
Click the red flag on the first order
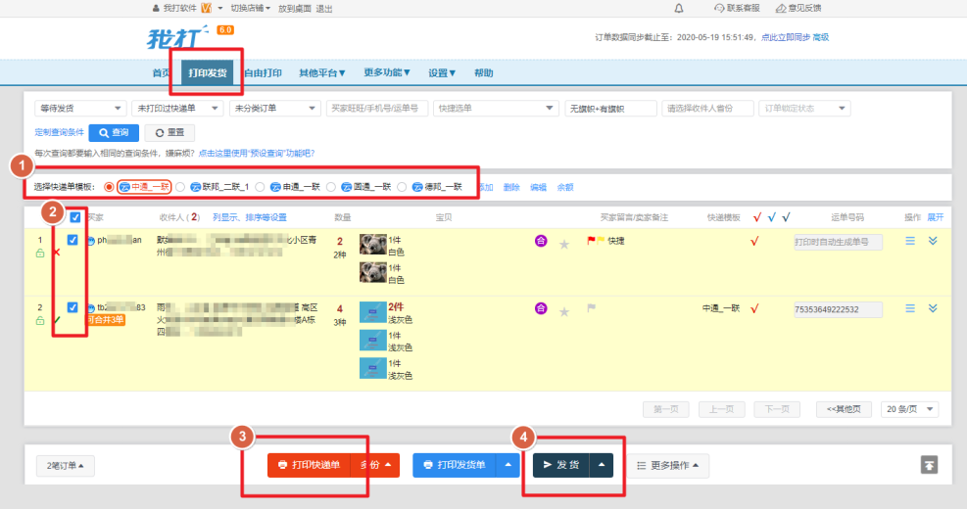[591, 241]
